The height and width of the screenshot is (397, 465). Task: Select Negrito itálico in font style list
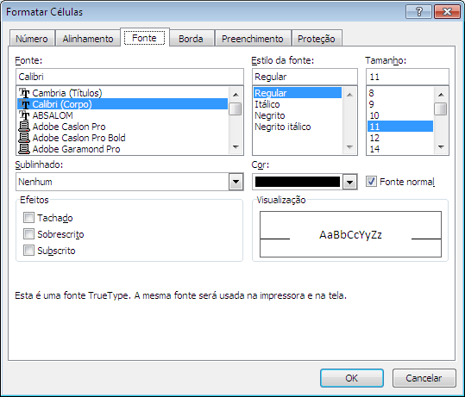[x=283, y=127]
